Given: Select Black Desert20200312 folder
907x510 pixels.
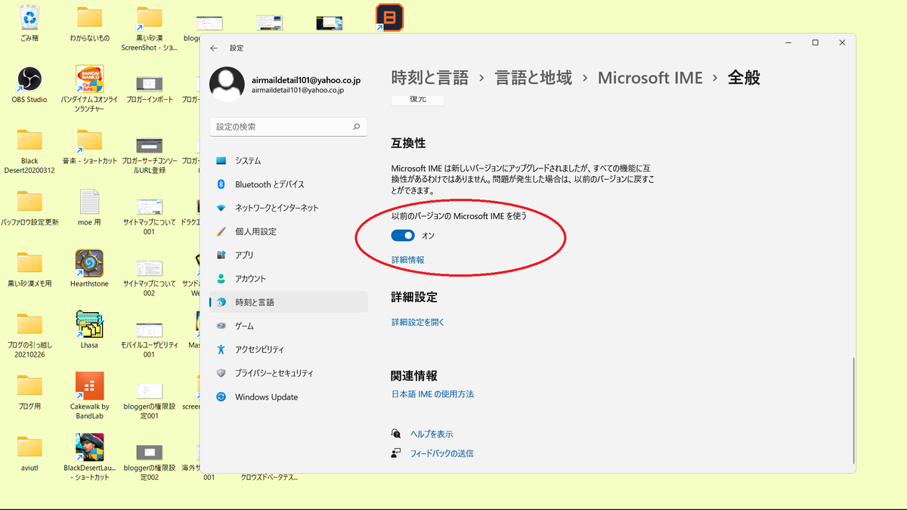Looking at the screenshot, I should 29,151.
